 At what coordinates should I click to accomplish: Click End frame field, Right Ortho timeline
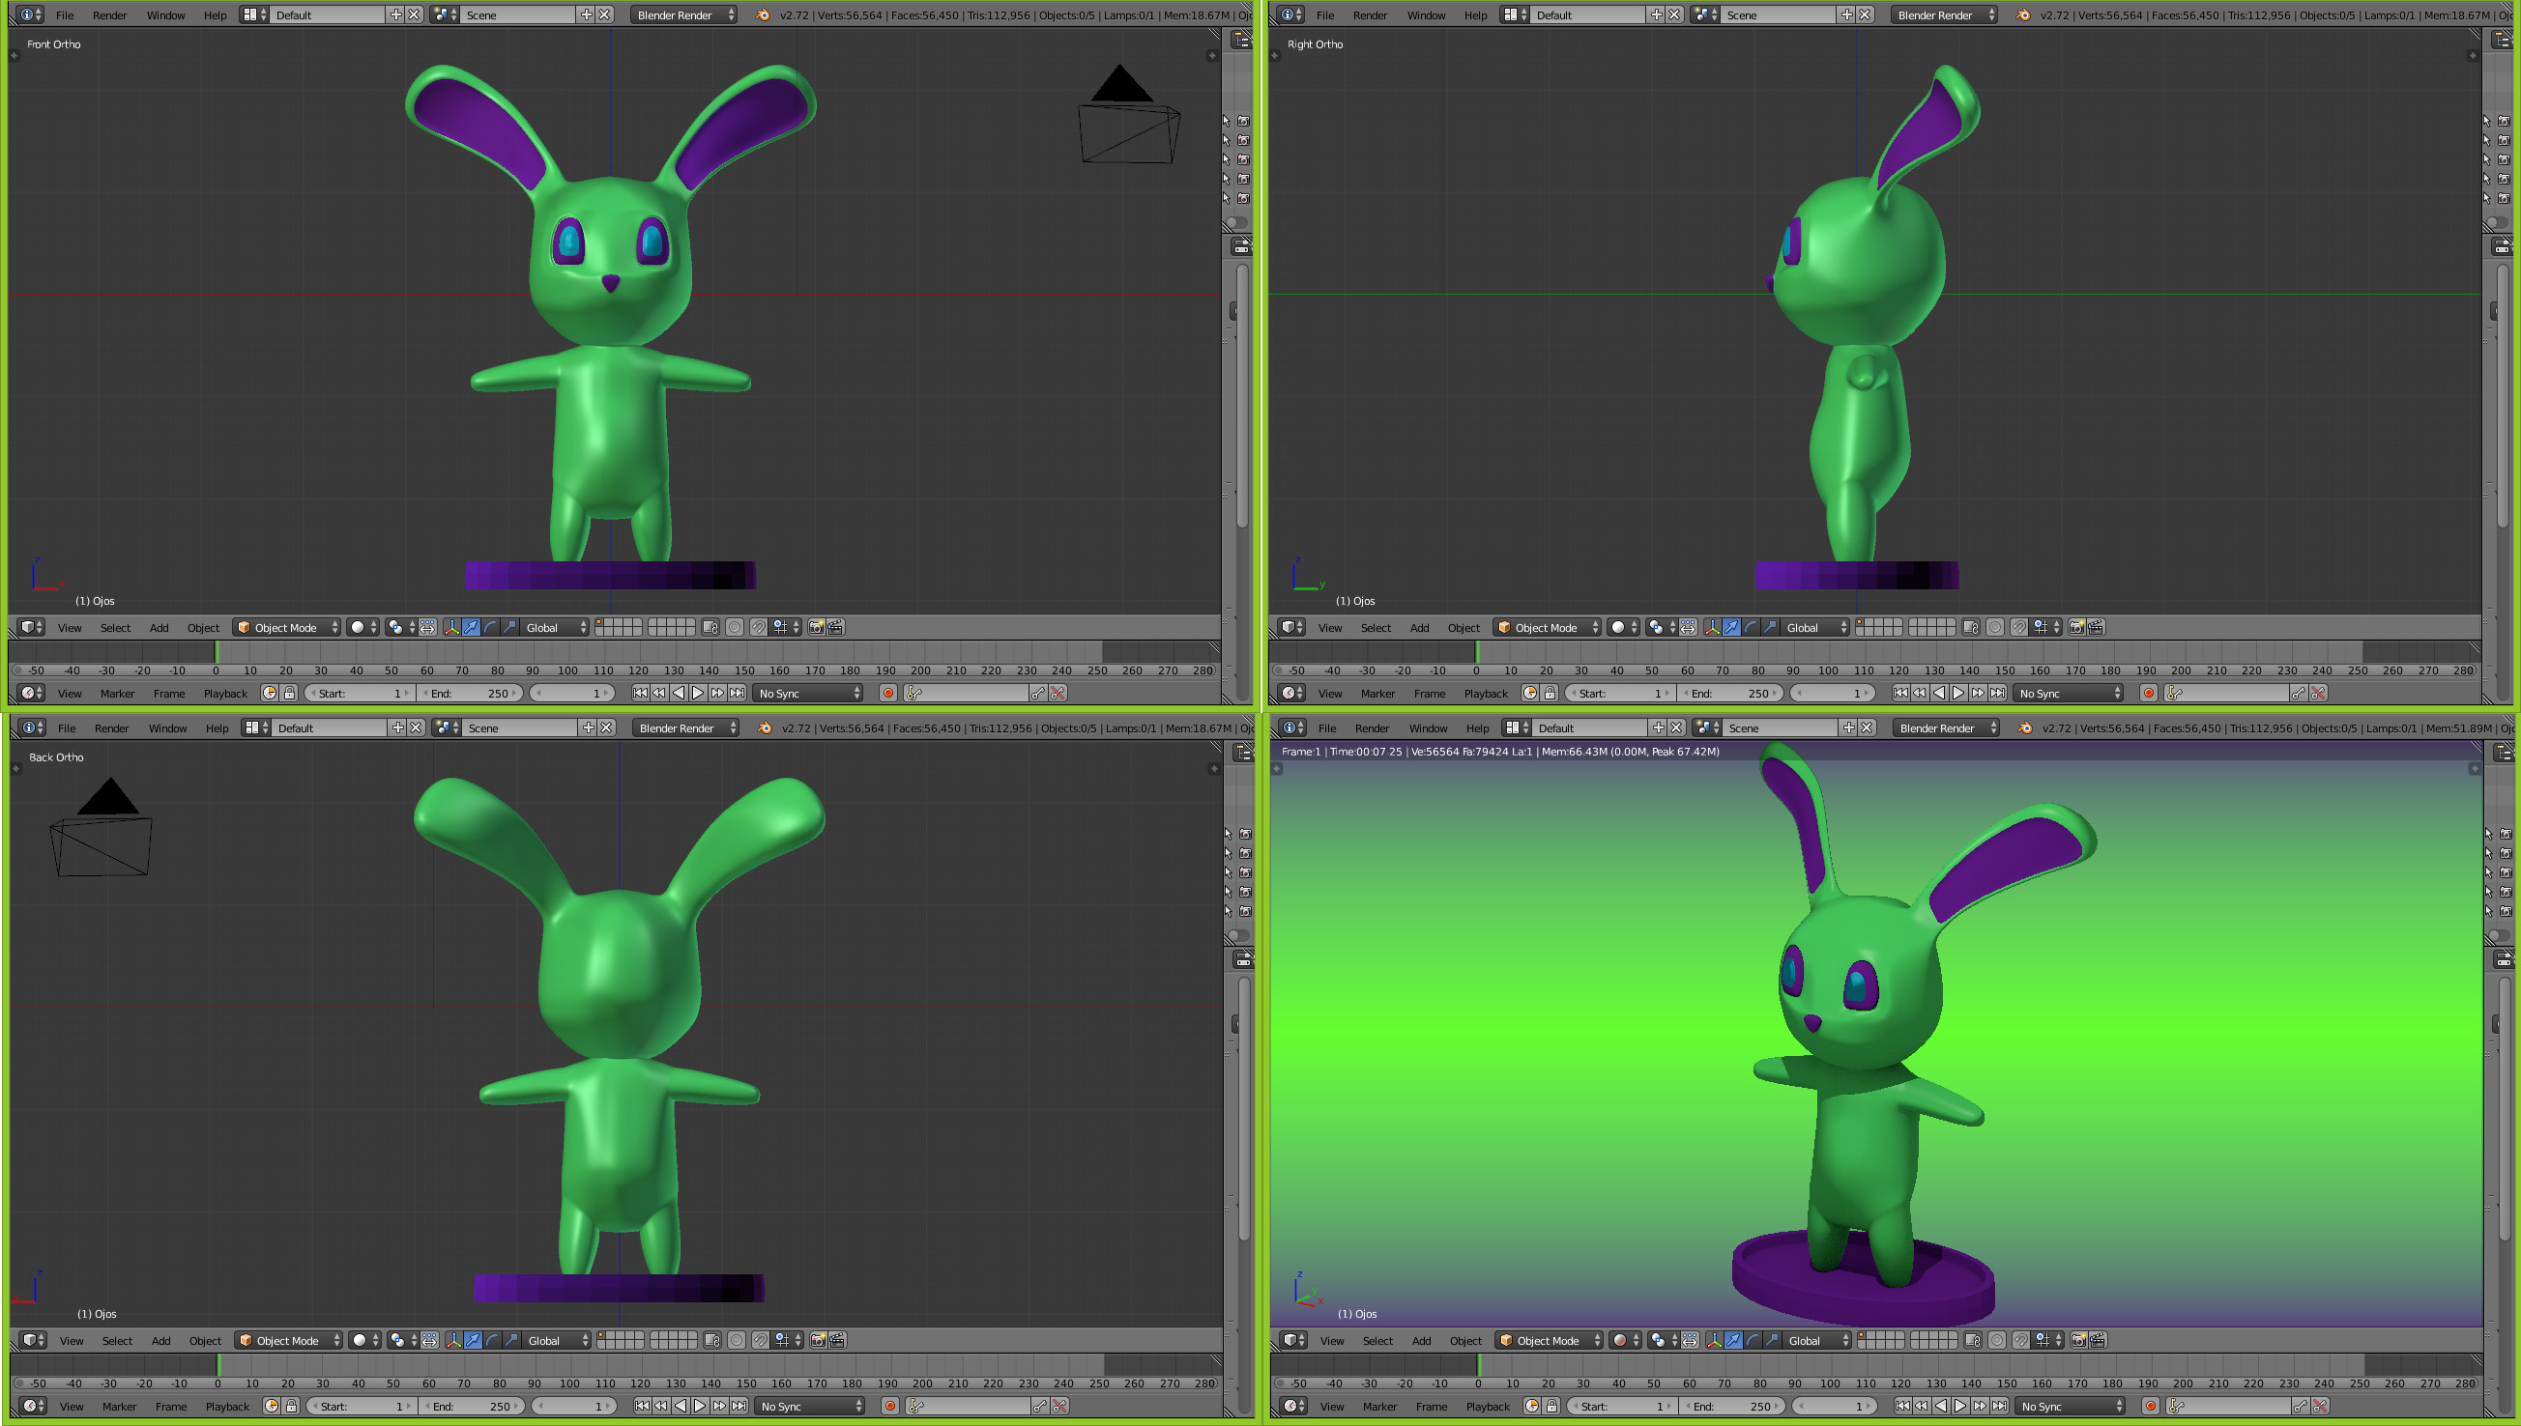(1731, 693)
